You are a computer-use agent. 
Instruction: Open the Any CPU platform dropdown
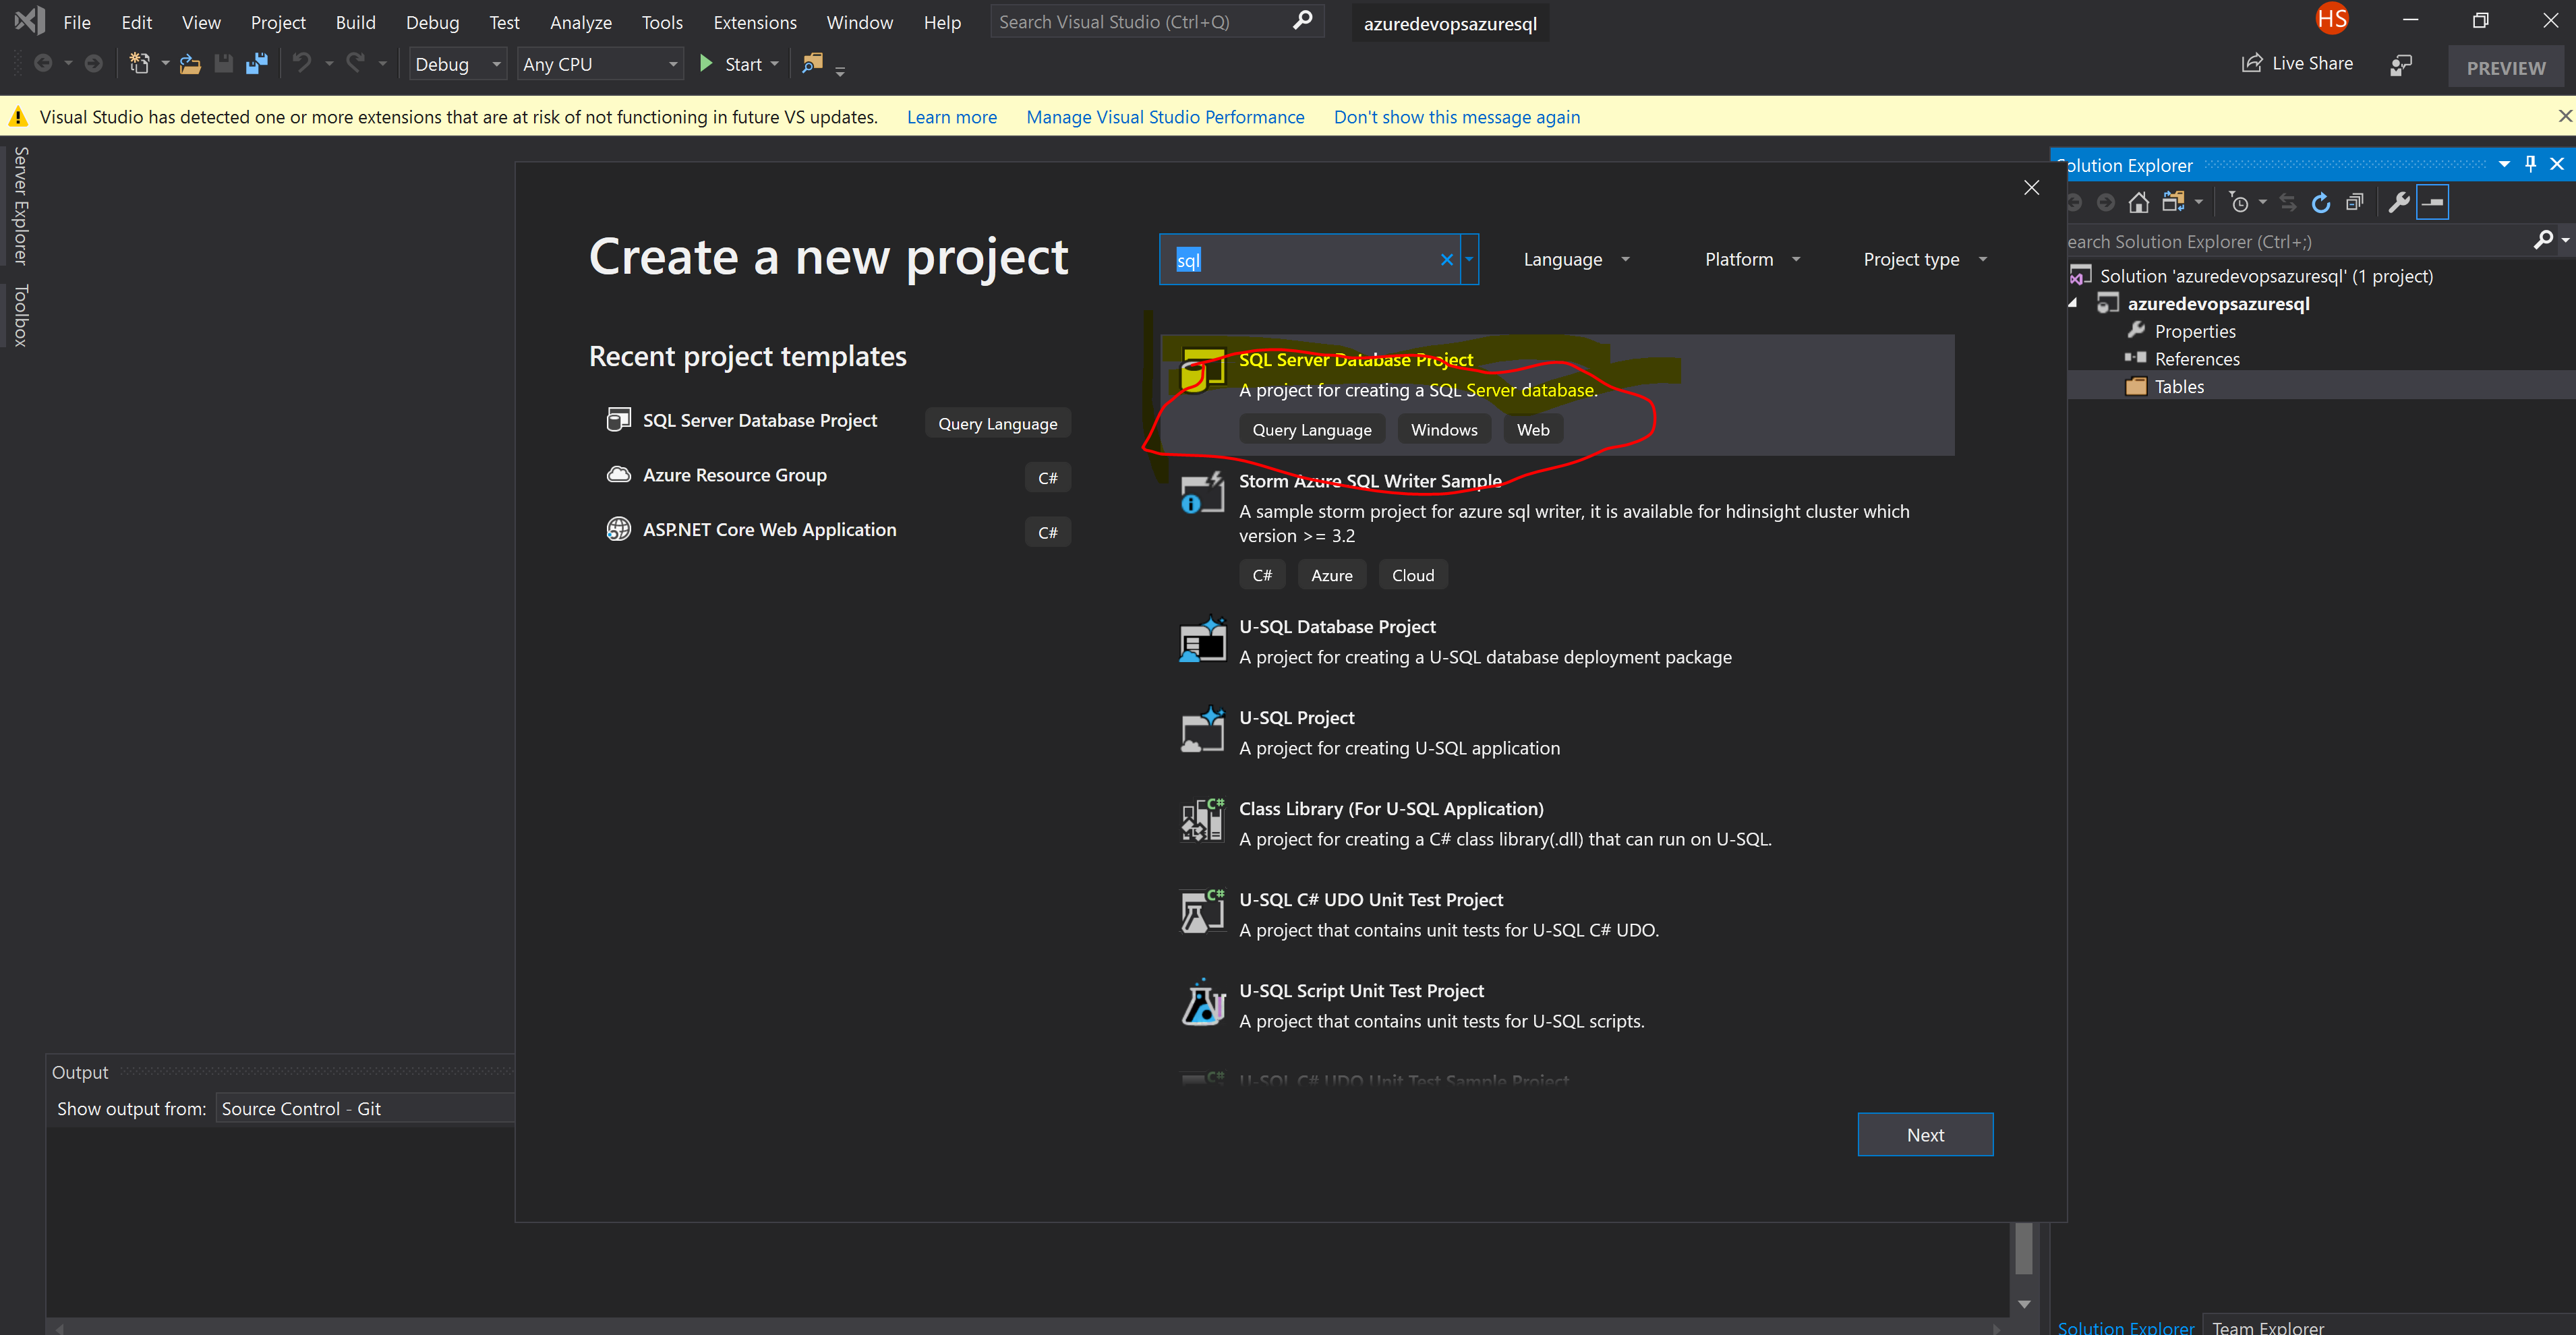point(600,64)
